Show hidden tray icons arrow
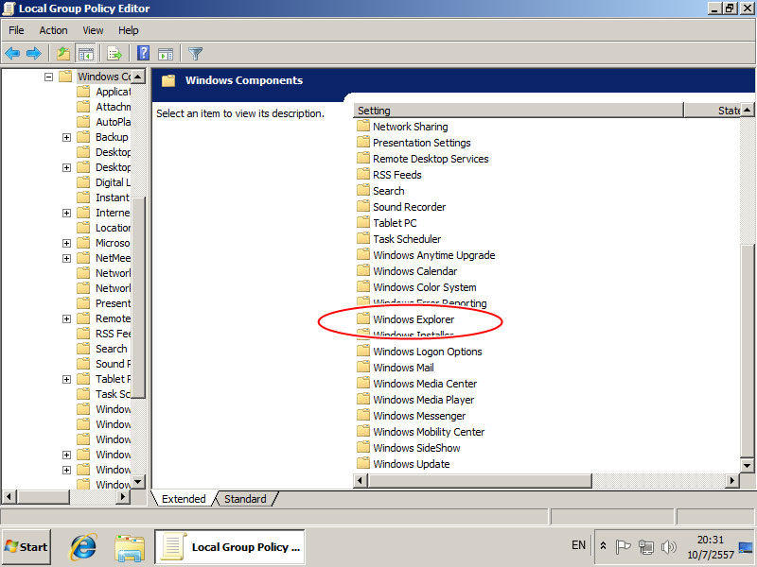 tap(603, 546)
